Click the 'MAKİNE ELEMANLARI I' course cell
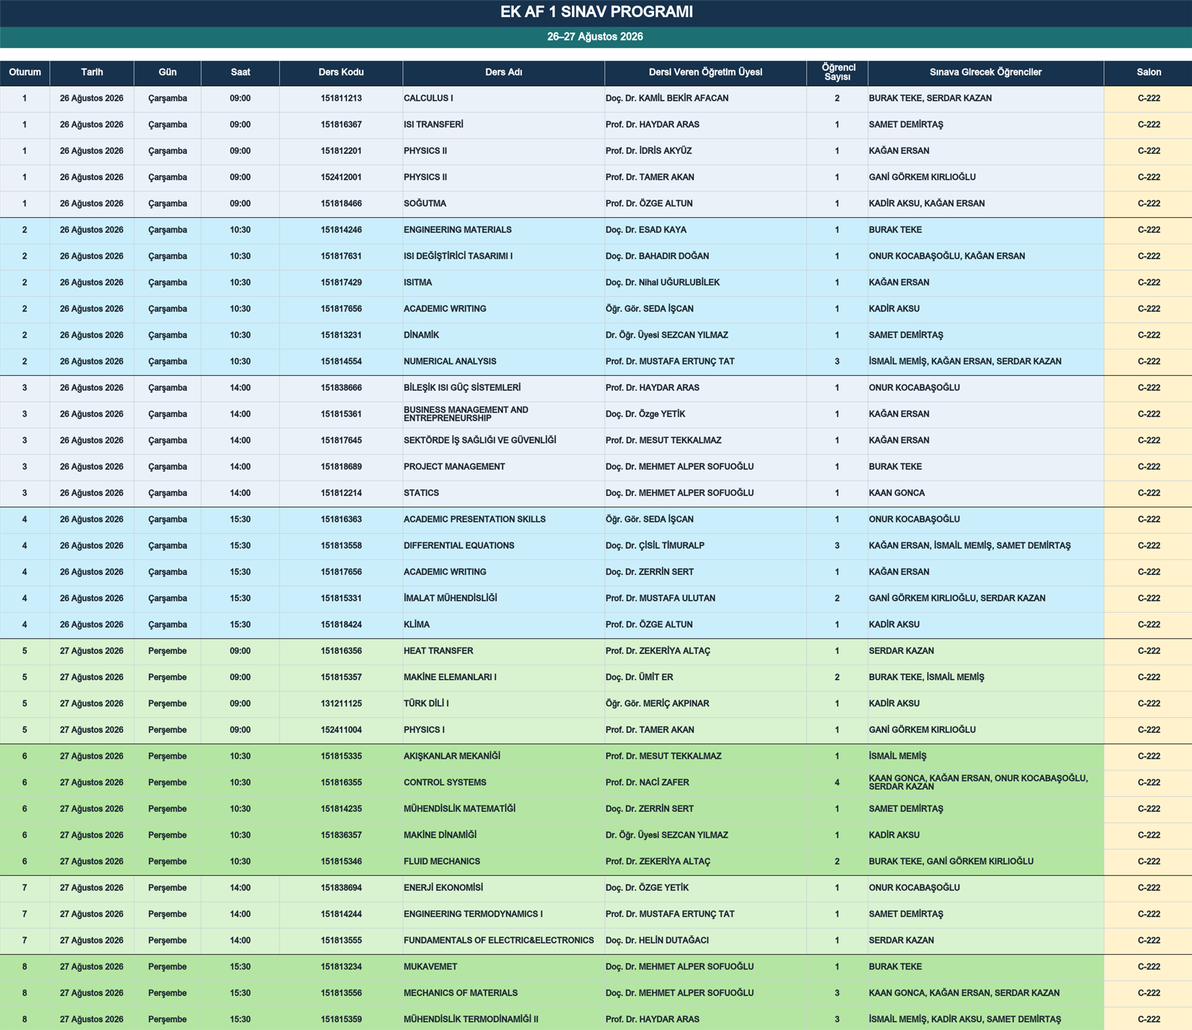This screenshot has height=1030, width=1192. click(504, 677)
